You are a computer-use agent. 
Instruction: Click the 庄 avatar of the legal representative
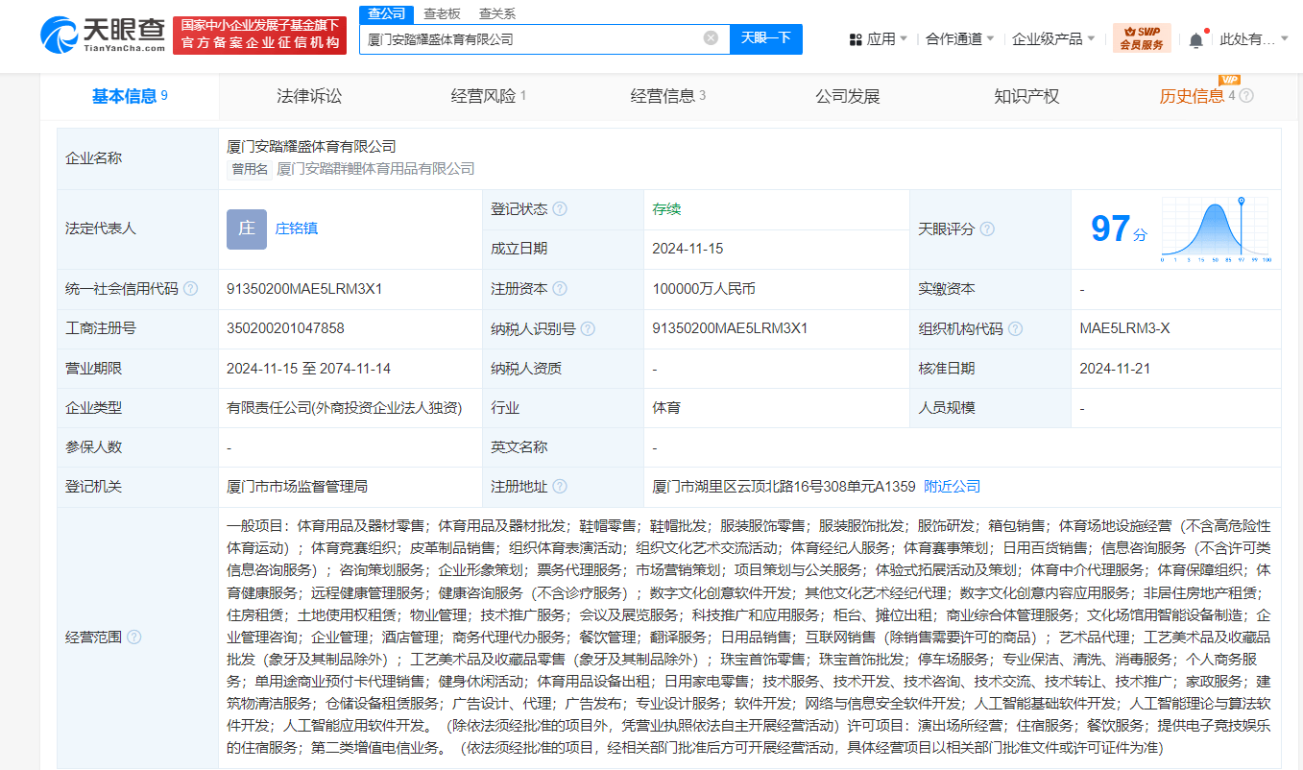(x=247, y=229)
